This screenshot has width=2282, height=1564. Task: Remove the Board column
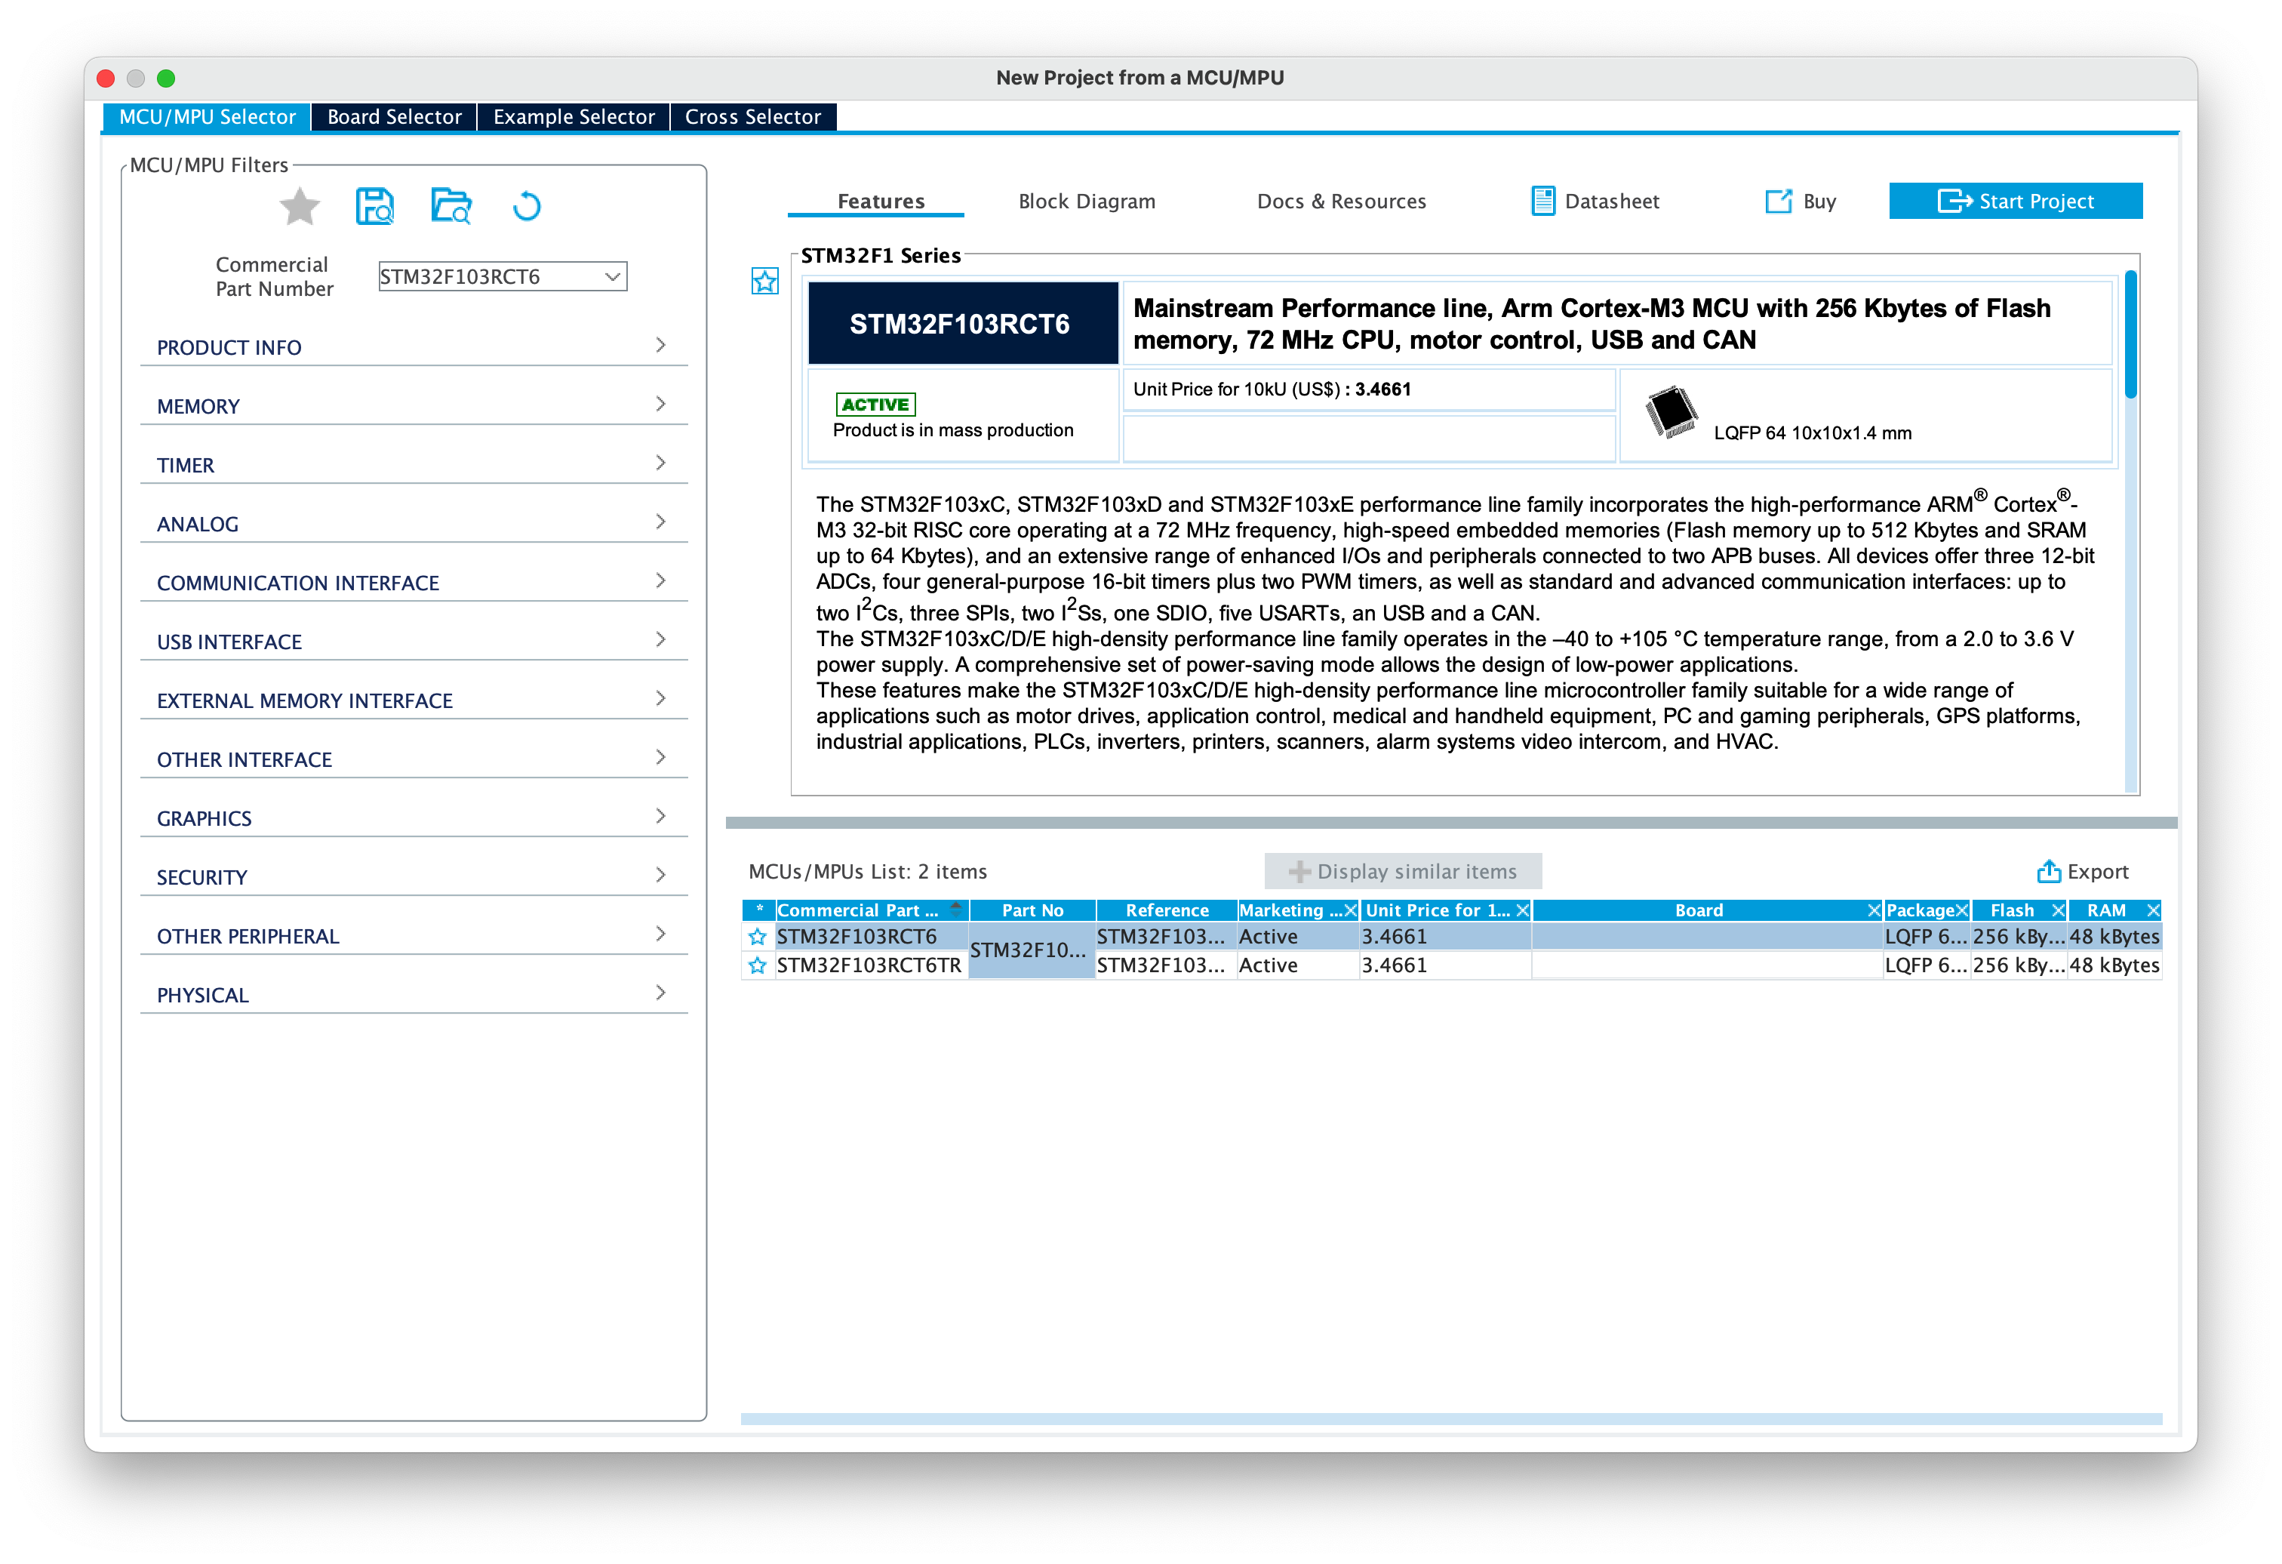coord(1874,910)
